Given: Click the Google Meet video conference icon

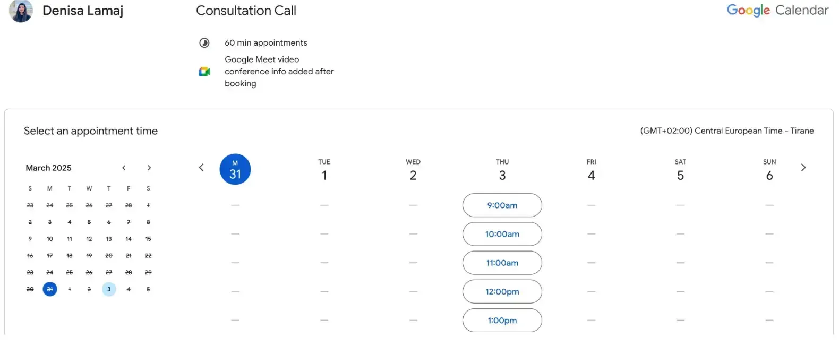Looking at the screenshot, I should tap(204, 71).
